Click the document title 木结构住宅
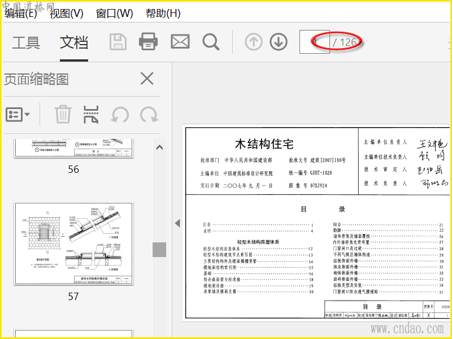The image size is (452, 339). (x=264, y=144)
